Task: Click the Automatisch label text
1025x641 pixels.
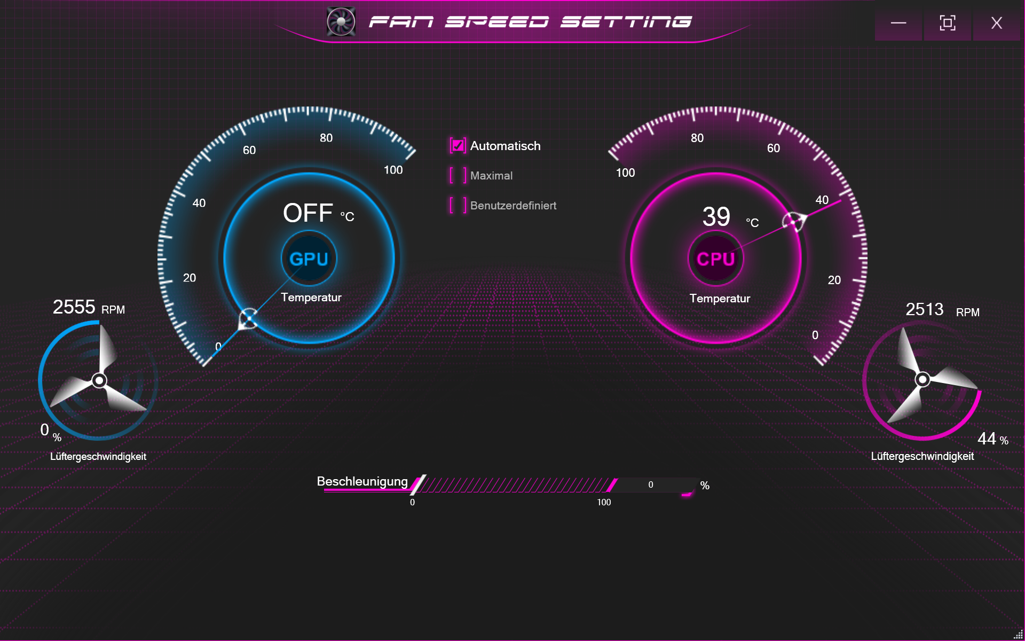Action: pos(505,146)
